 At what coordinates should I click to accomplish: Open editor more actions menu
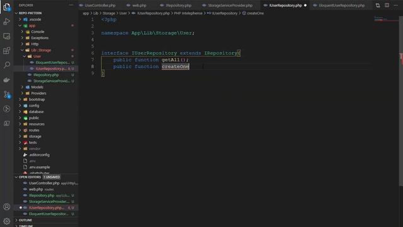(396, 5)
